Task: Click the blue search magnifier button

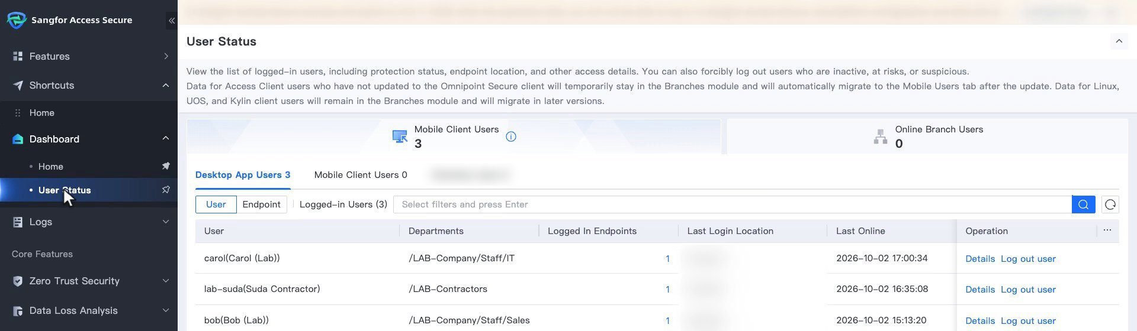Action: (x=1083, y=205)
